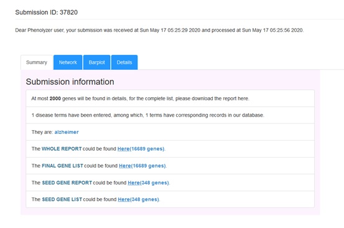Click the Submission ID: 37820 heading
Image resolution: width=344 pixels, height=228 pixels.
(46, 12)
